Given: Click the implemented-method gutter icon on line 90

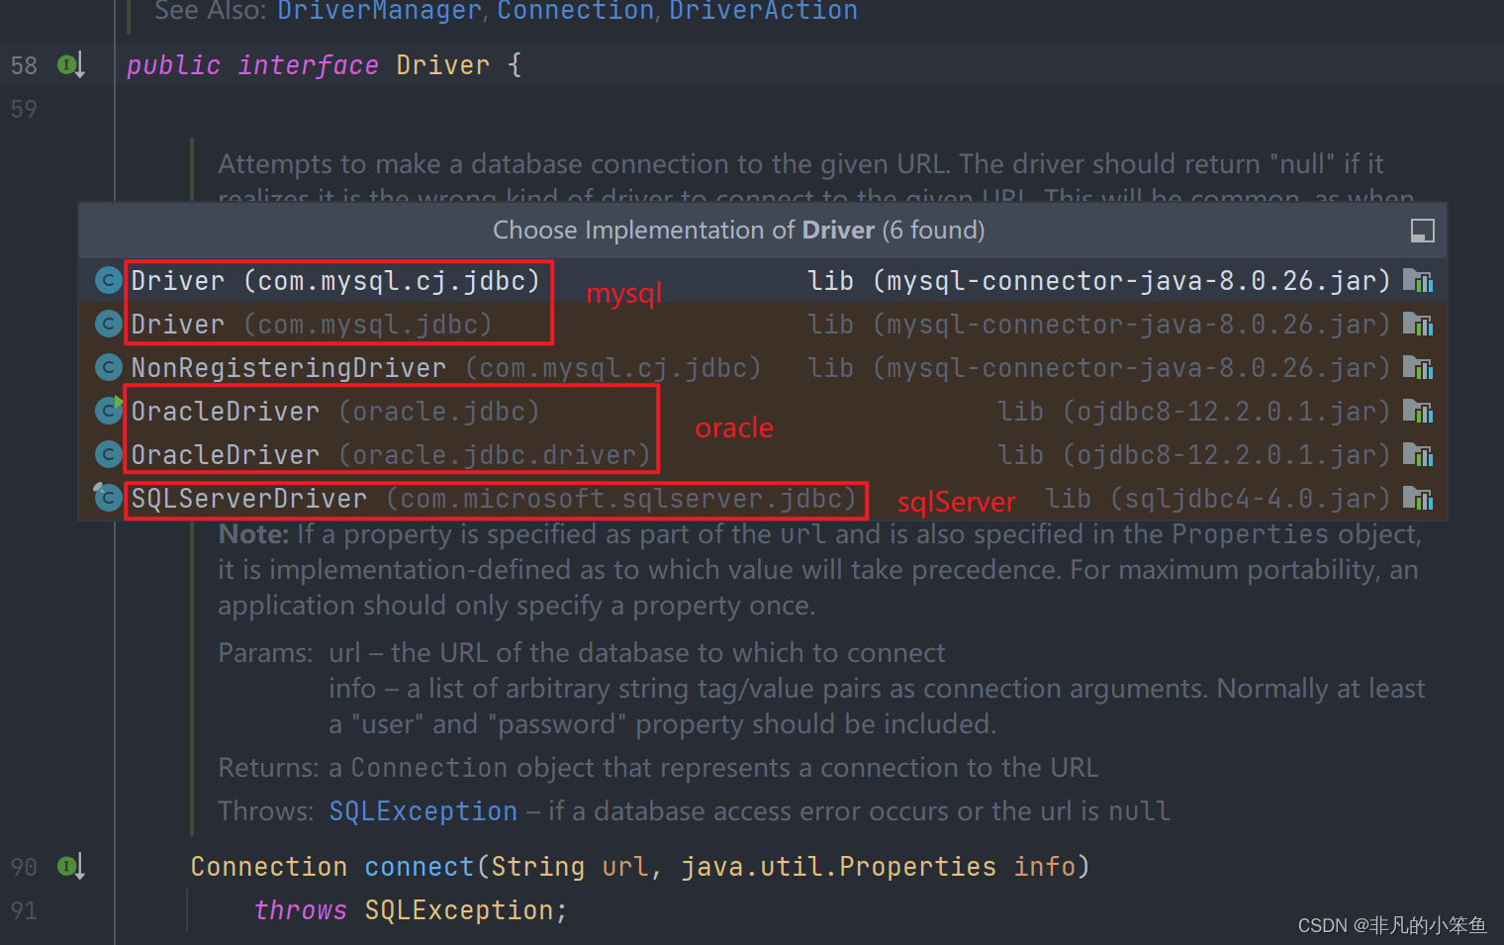Looking at the screenshot, I should (x=70, y=867).
